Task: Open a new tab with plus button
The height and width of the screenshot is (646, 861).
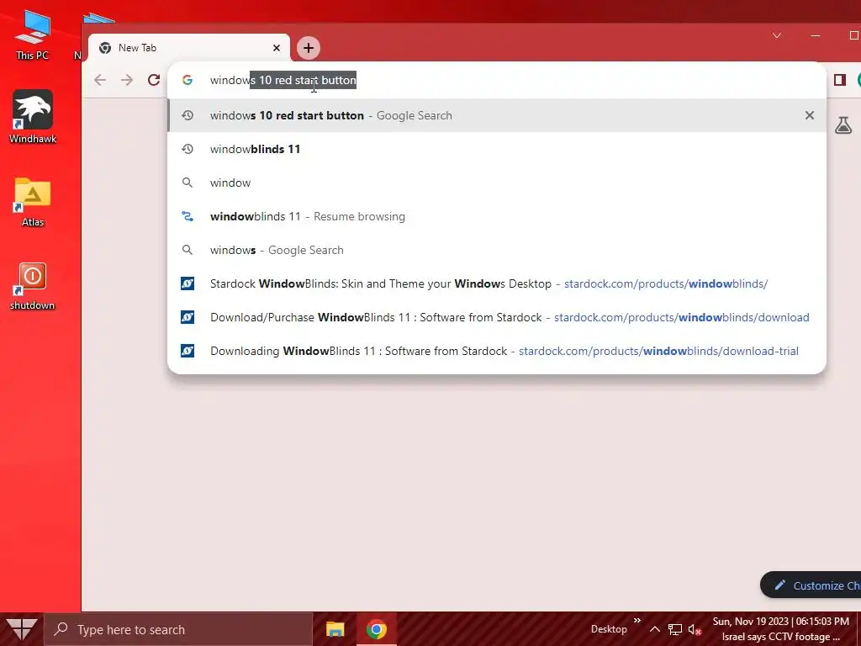Action: pos(309,48)
